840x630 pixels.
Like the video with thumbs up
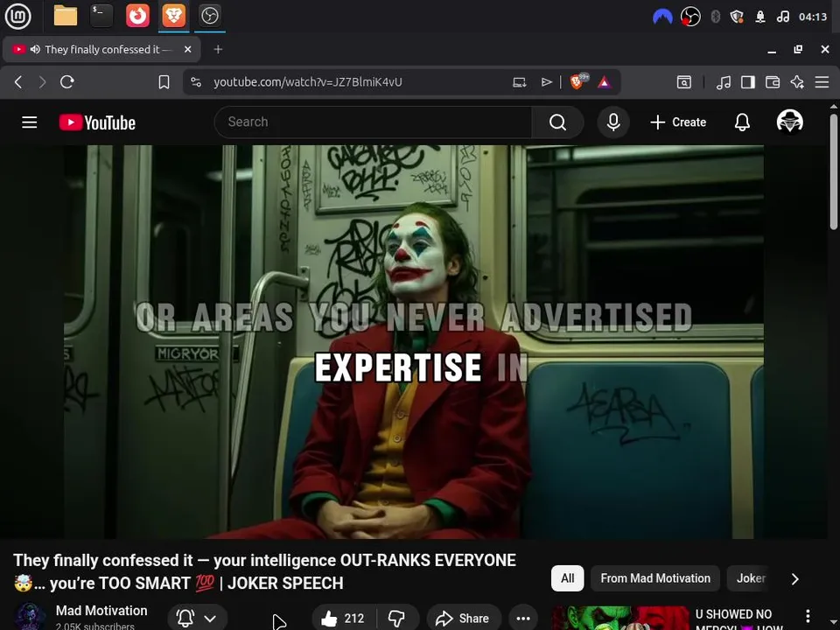pos(343,619)
